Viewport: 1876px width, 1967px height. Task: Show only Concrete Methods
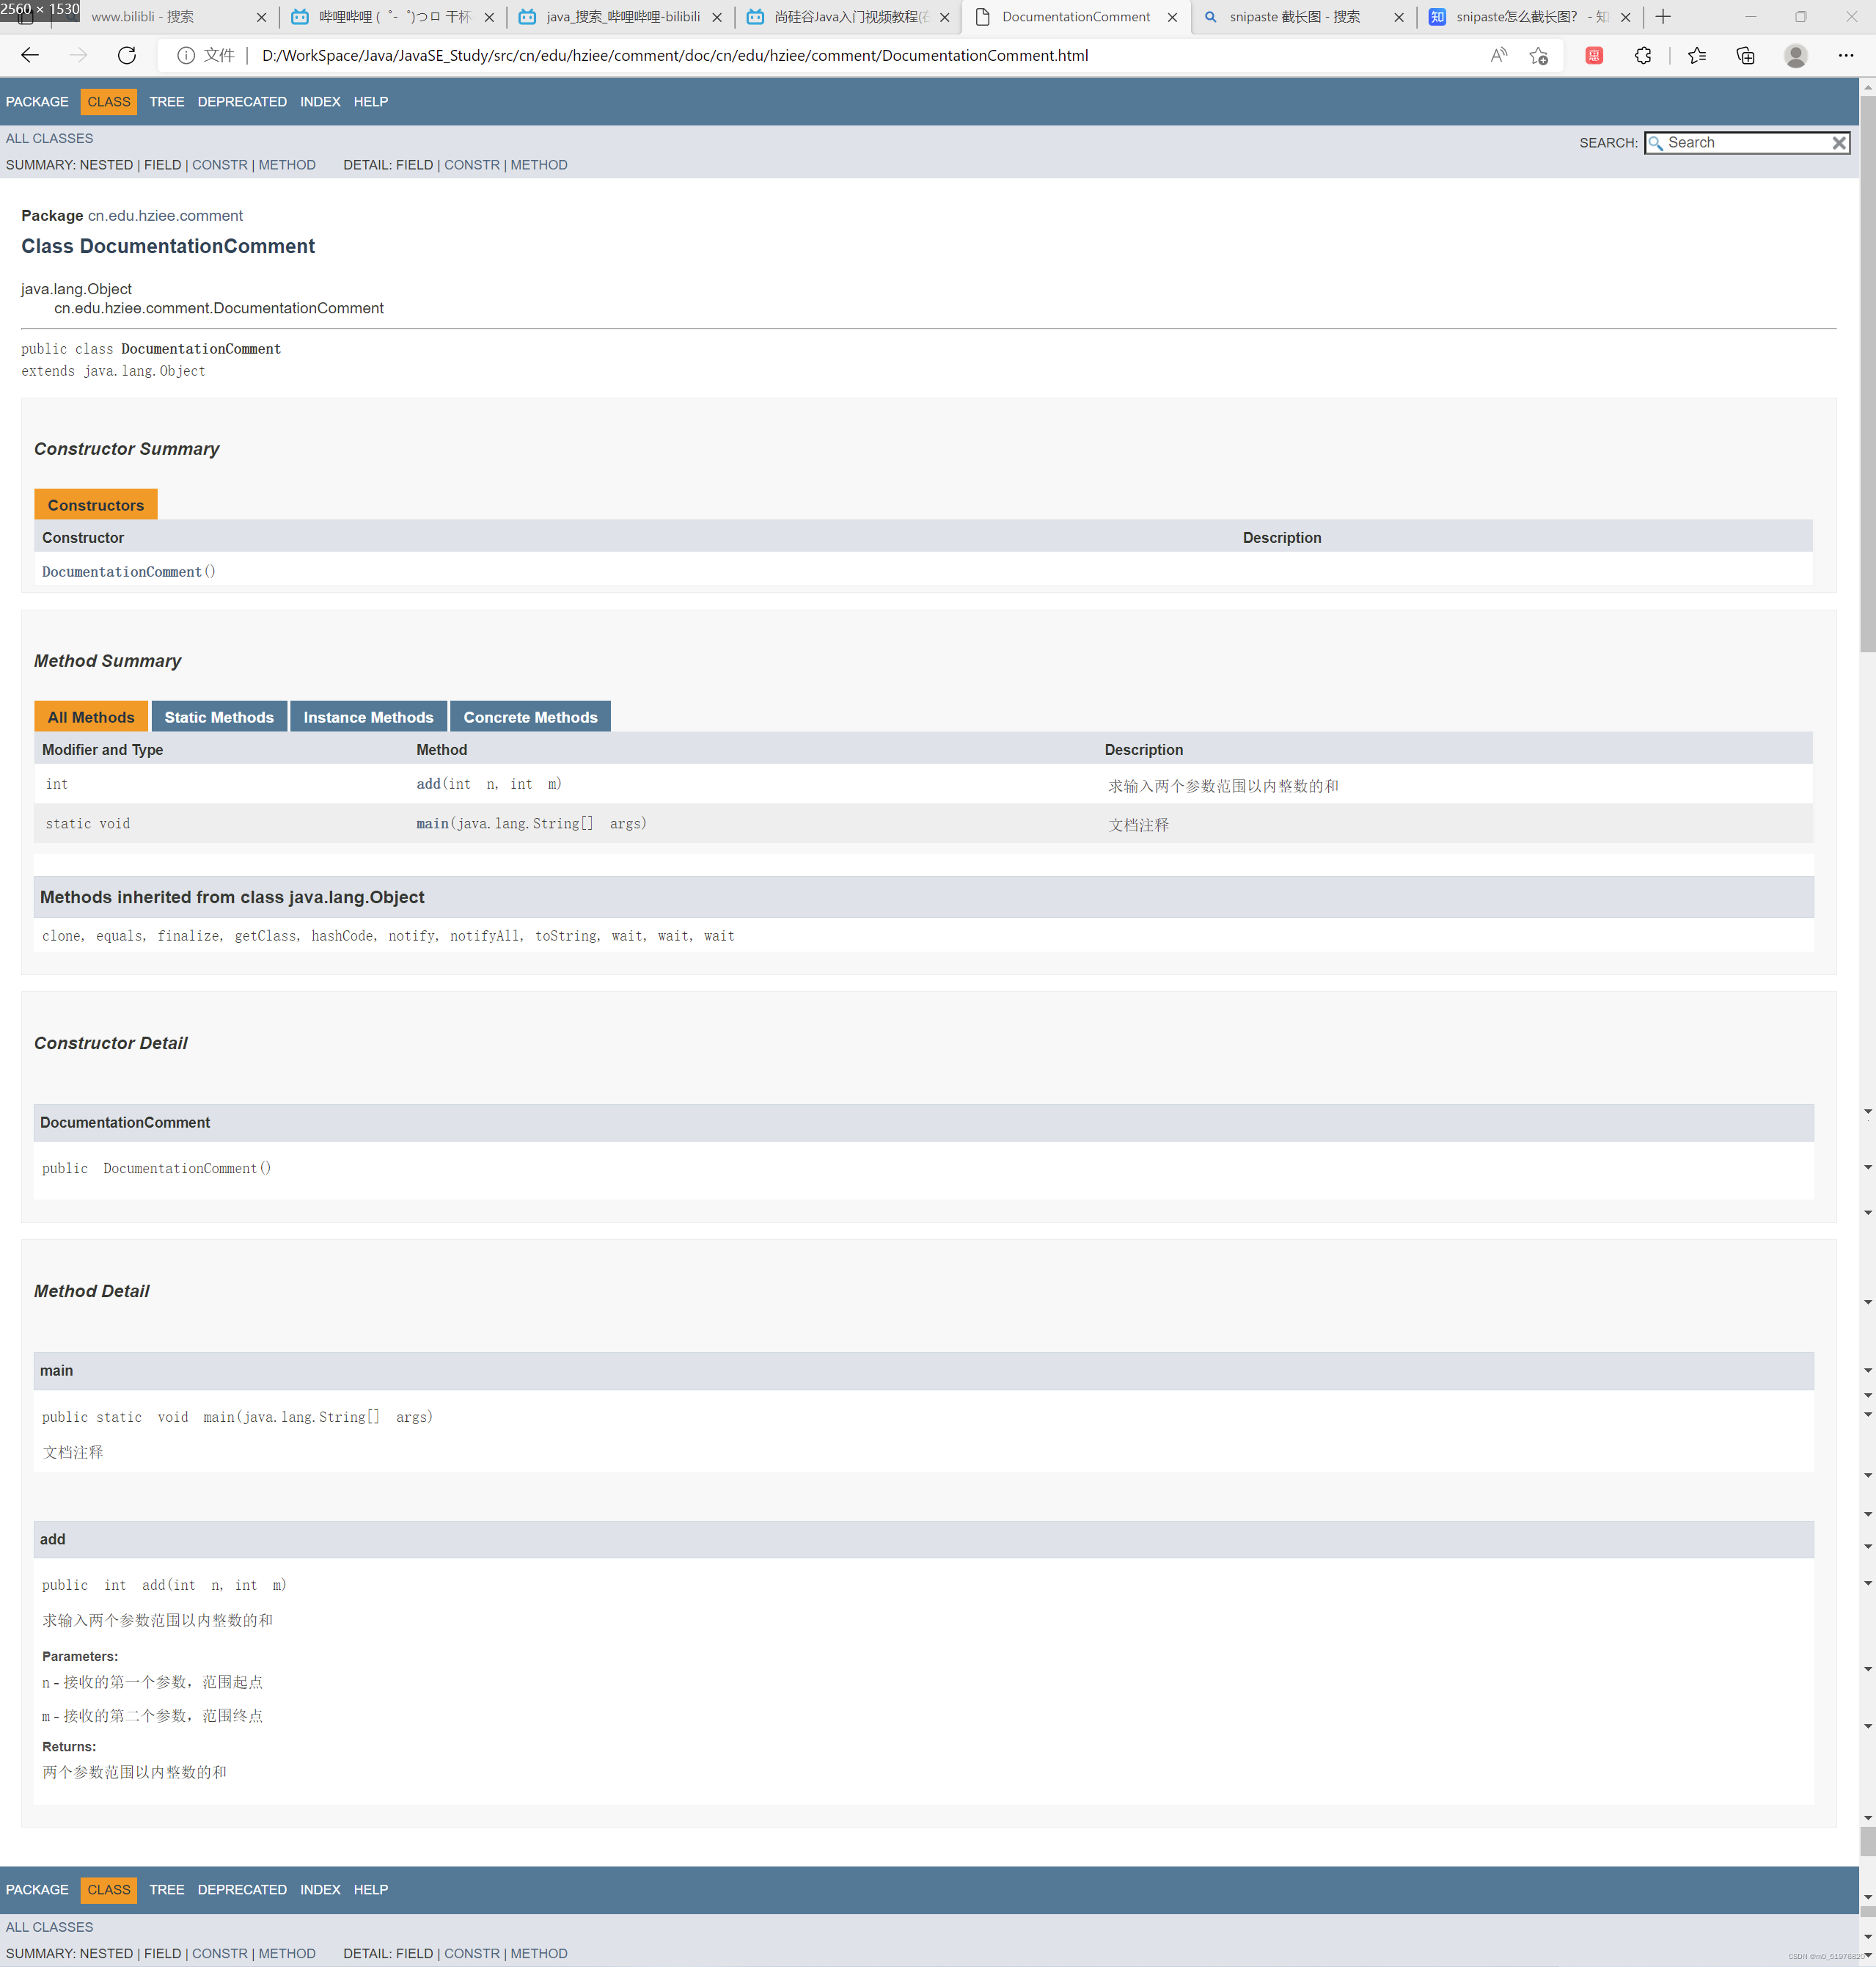[530, 718]
